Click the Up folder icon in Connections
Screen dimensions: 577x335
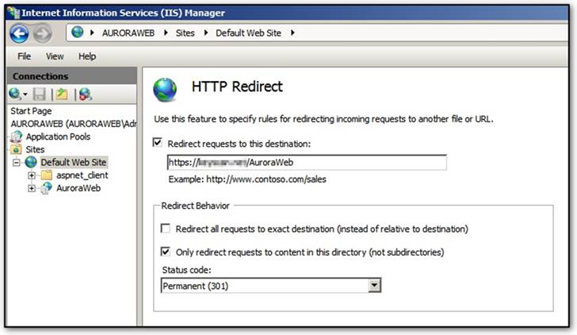coord(62,94)
